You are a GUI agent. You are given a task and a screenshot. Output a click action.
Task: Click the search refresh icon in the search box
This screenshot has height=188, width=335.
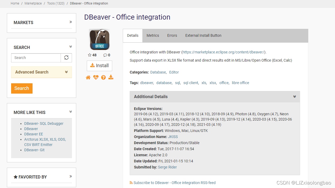pos(66,58)
